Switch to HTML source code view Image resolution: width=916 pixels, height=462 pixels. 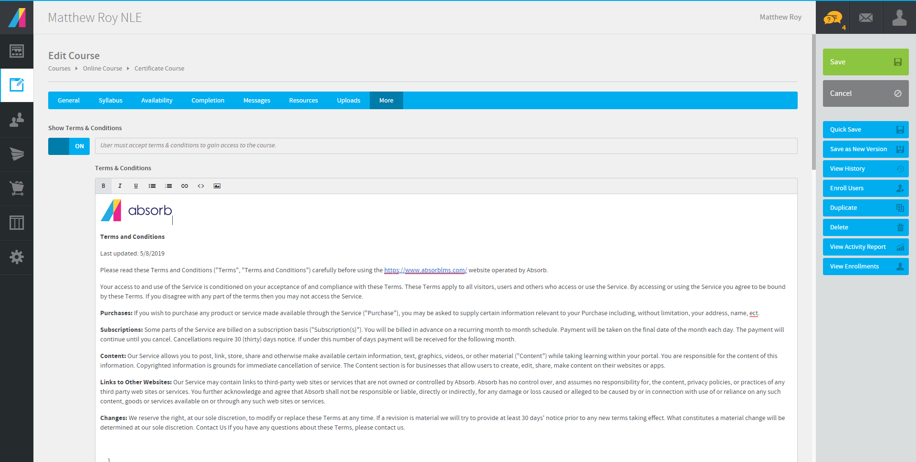pyautogui.click(x=201, y=186)
